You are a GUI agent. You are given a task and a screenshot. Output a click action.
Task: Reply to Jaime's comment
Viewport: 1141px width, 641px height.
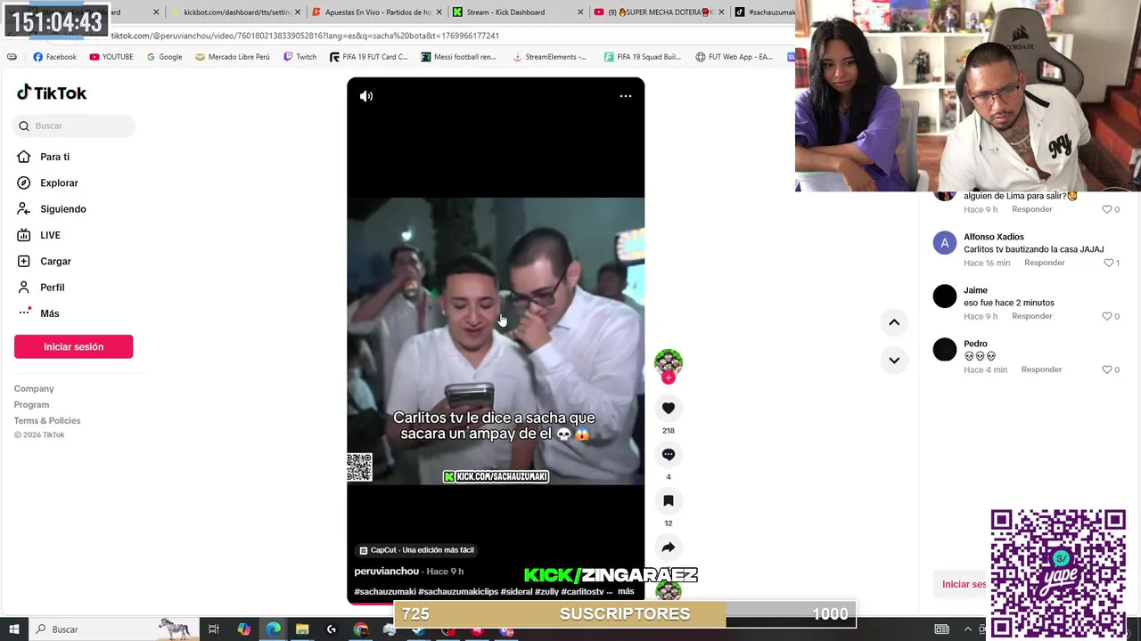pos(1032,317)
